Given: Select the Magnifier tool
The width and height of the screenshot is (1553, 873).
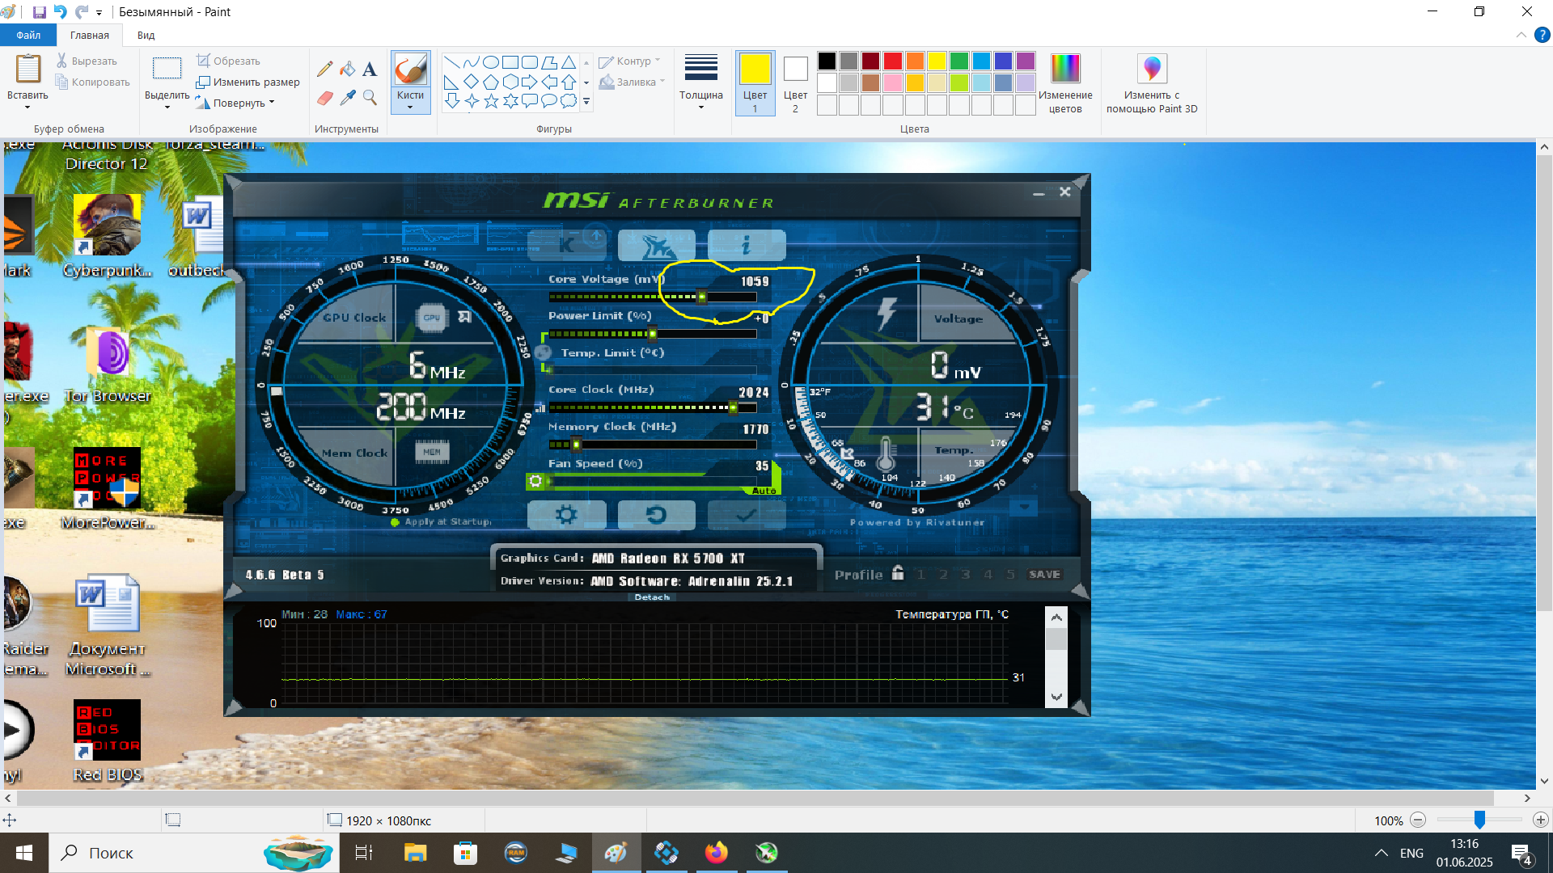Looking at the screenshot, I should [x=370, y=98].
